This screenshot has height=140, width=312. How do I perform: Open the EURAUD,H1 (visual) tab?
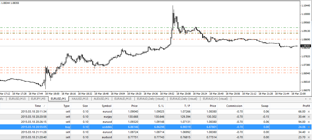point(215,99)
